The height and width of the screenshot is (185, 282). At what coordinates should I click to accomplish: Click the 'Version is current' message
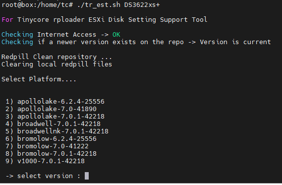coord(235,42)
